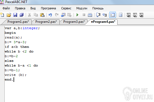The image size is (154, 102).
Task: Switch to the Program3.pas tab
Action: pyautogui.click(x=74, y=22)
